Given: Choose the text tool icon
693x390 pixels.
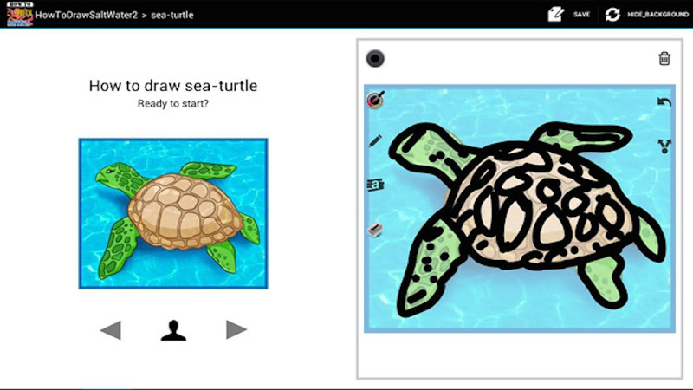Looking at the screenshot, I should [375, 185].
